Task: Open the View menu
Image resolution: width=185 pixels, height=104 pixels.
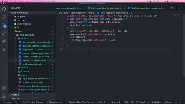Action: [27, 1]
